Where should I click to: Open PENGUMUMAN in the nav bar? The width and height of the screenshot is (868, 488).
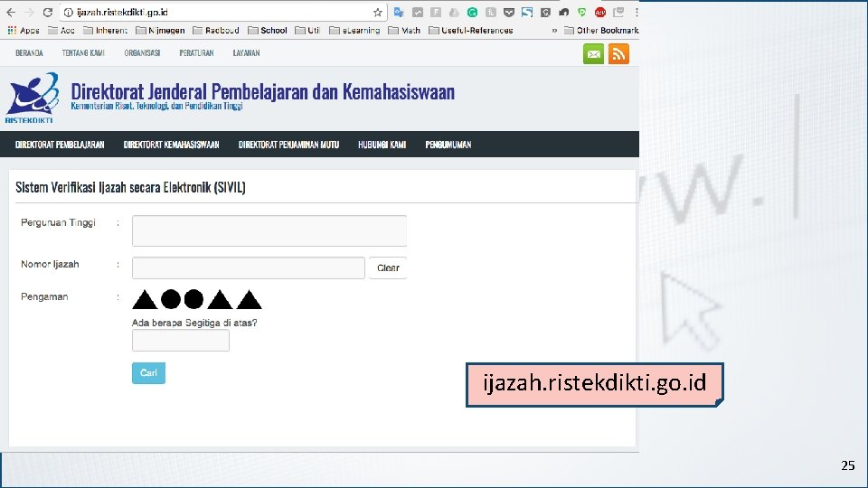pyautogui.click(x=448, y=145)
